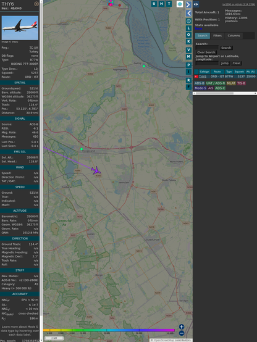Click the B77W type cell in table
257x342 pixels.
coord(229,77)
